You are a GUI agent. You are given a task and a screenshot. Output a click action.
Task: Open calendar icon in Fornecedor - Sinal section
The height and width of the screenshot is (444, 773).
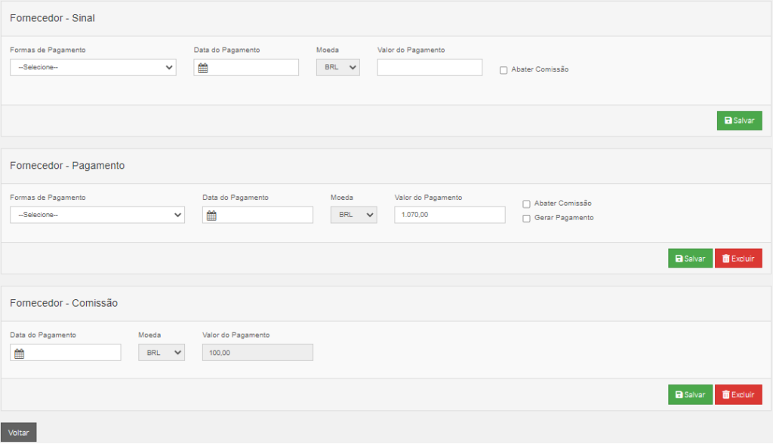(x=203, y=68)
